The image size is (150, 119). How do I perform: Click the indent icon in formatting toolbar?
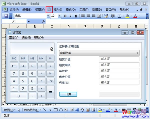[113, 16]
